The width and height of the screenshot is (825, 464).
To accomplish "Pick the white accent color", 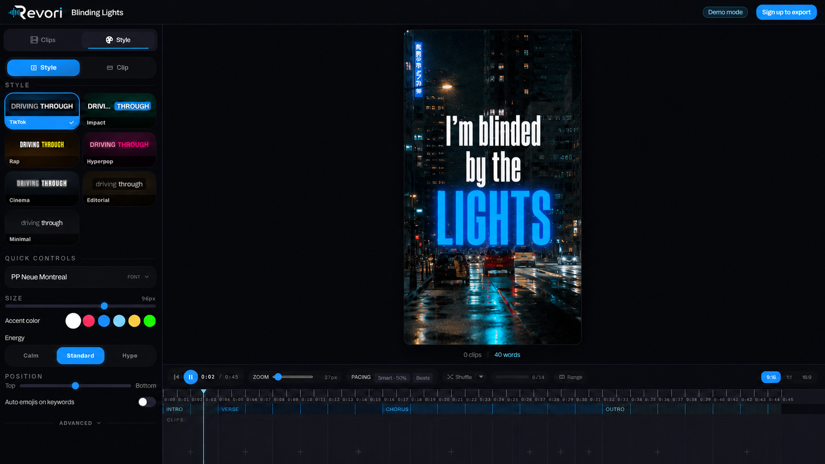I will (x=73, y=321).
